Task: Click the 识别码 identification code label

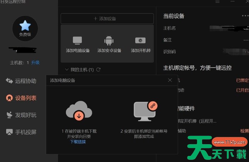Action: [x=170, y=51]
